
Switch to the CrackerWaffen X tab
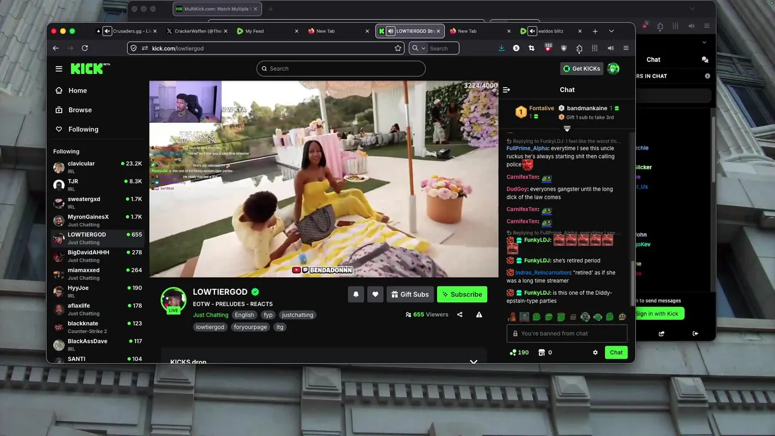(x=199, y=31)
